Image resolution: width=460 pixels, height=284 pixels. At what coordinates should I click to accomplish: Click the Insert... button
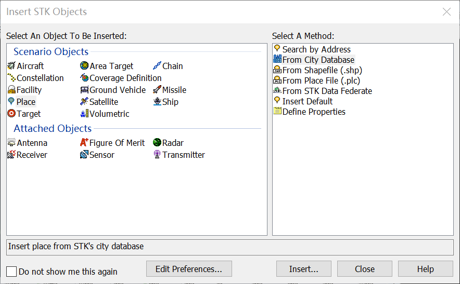304,269
